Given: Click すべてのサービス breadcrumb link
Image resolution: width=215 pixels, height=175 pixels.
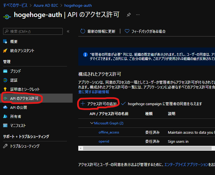Looking at the screenshot, I should (15, 5).
